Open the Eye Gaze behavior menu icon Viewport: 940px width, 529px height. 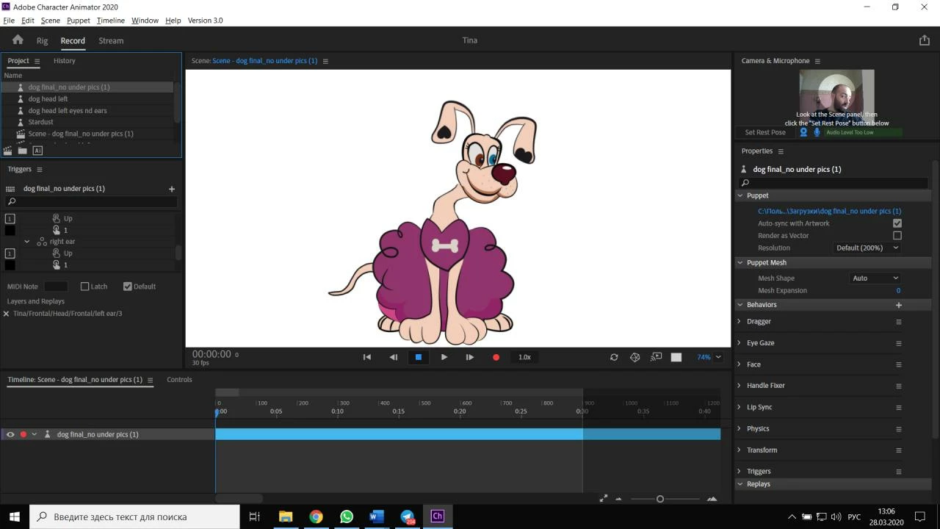pos(898,343)
